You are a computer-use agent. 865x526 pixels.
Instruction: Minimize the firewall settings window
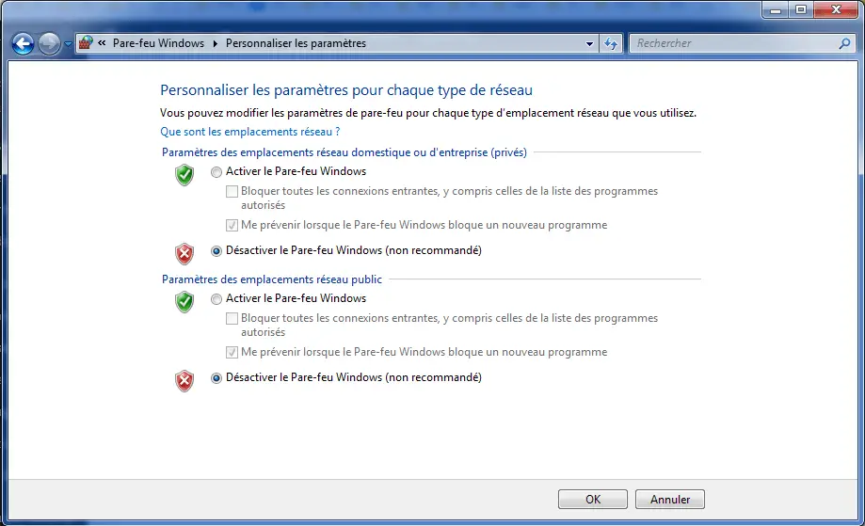click(776, 10)
